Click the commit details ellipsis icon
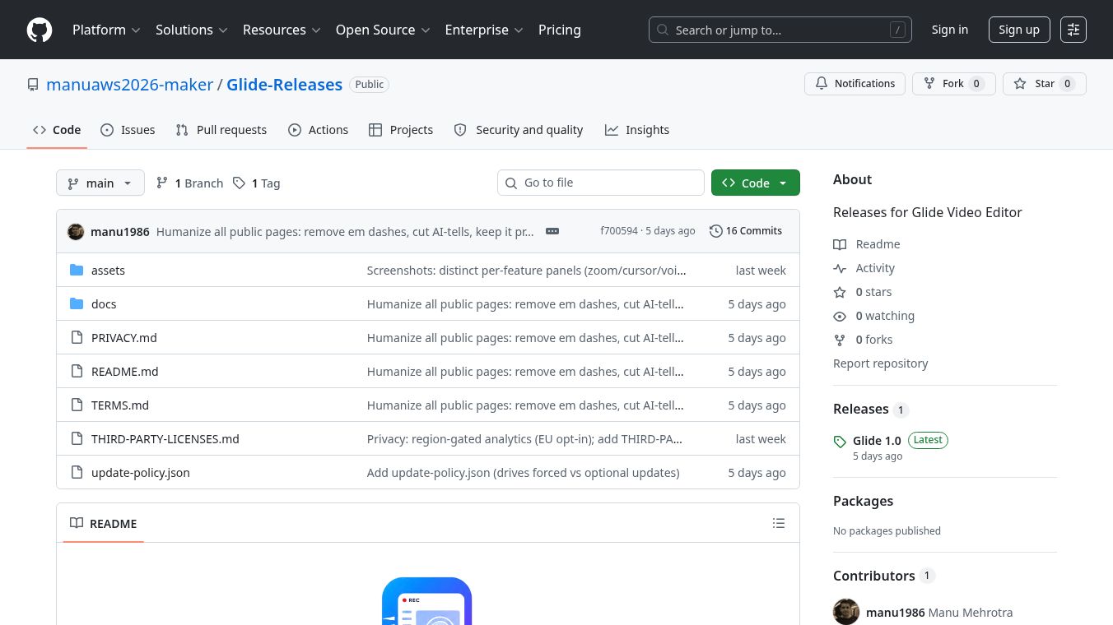 552,231
